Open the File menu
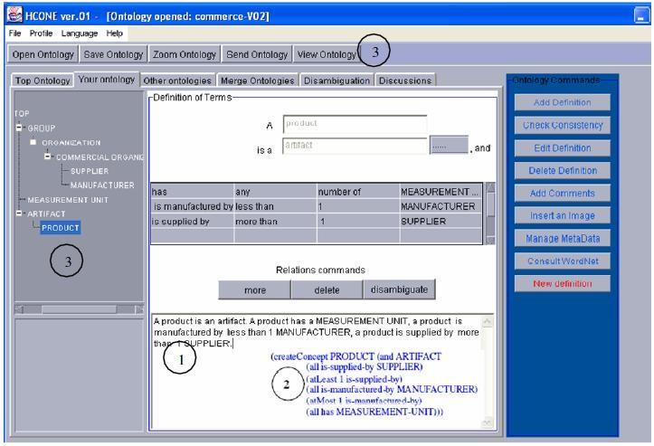This screenshot has width=654, height=446. click(x=14, y=33)
